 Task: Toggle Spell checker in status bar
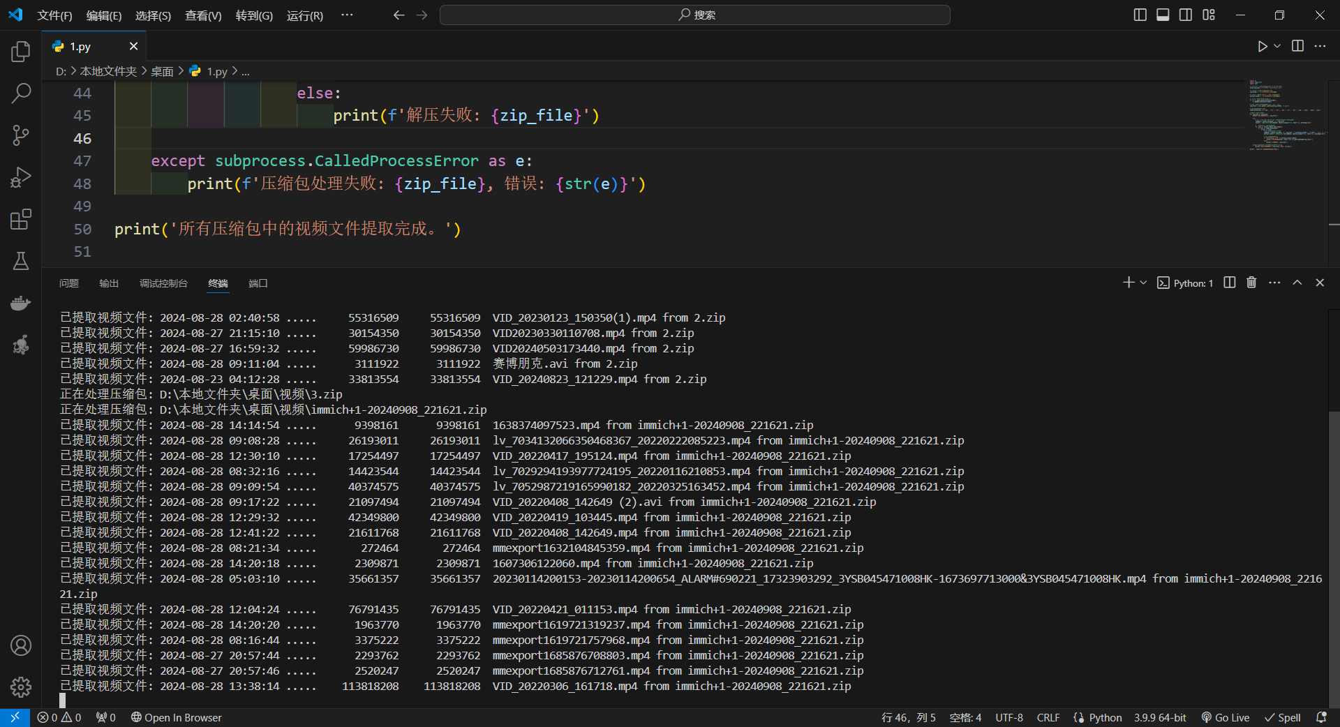[1283, 717]
